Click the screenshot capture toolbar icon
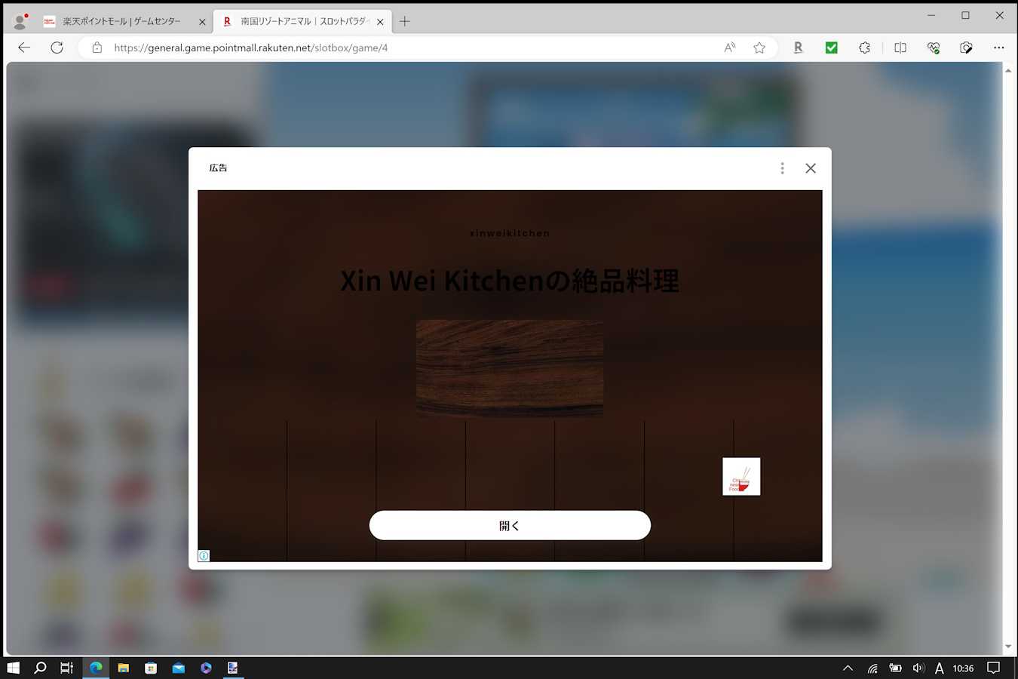This screenshot has width=1018, height=679. coord(966,48)
